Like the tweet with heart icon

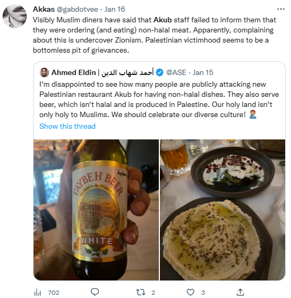tap(190, 292)
